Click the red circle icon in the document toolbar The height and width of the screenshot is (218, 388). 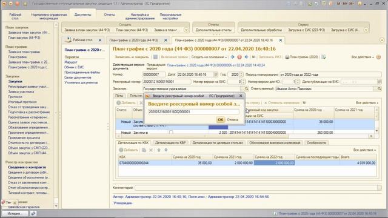[x=239, y=57]
